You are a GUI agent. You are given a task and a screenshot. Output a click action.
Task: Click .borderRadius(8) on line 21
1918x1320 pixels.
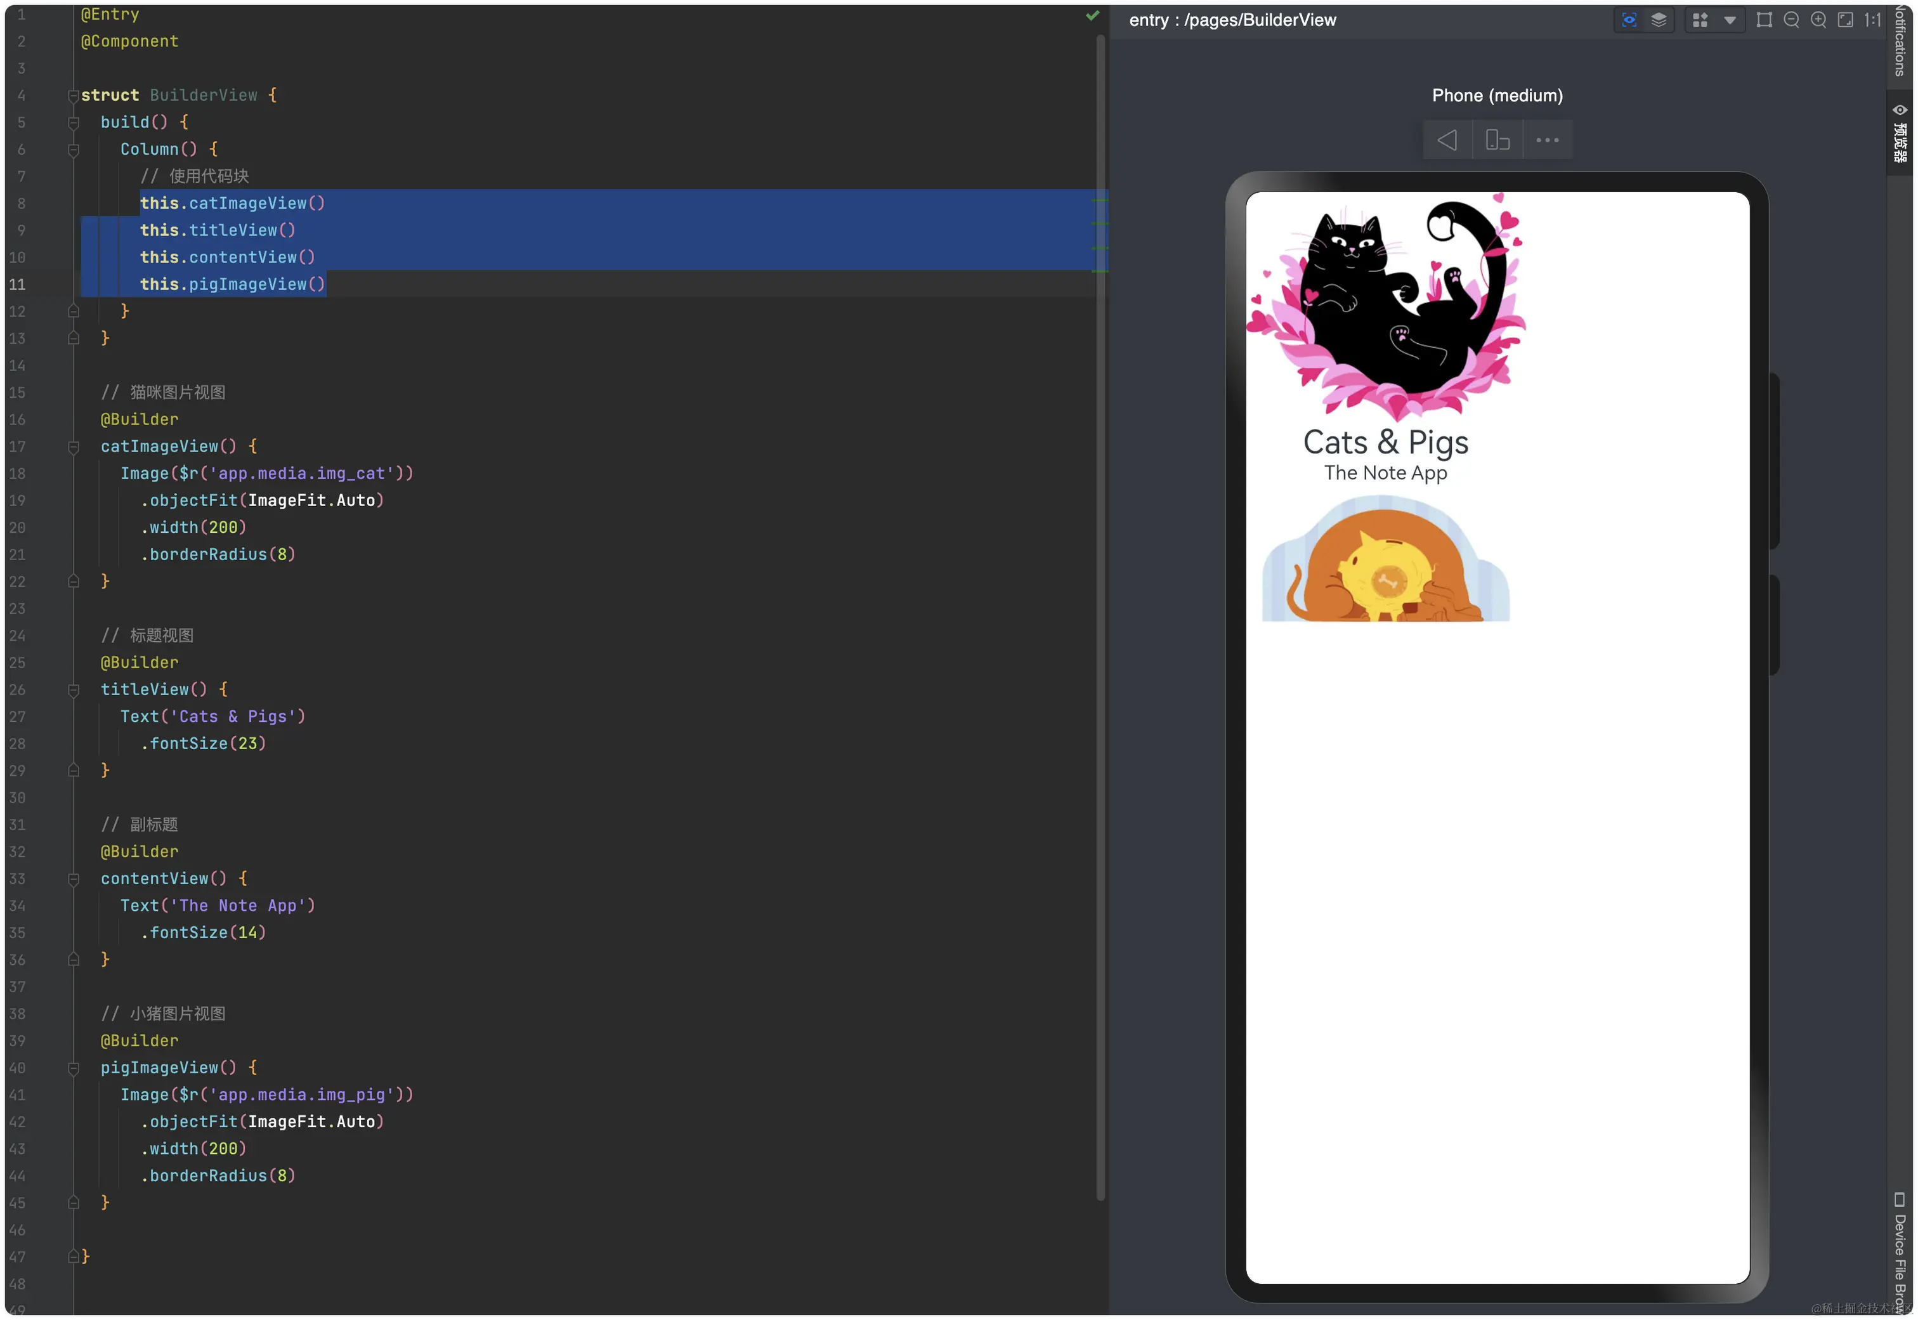[x=218, y=555]
